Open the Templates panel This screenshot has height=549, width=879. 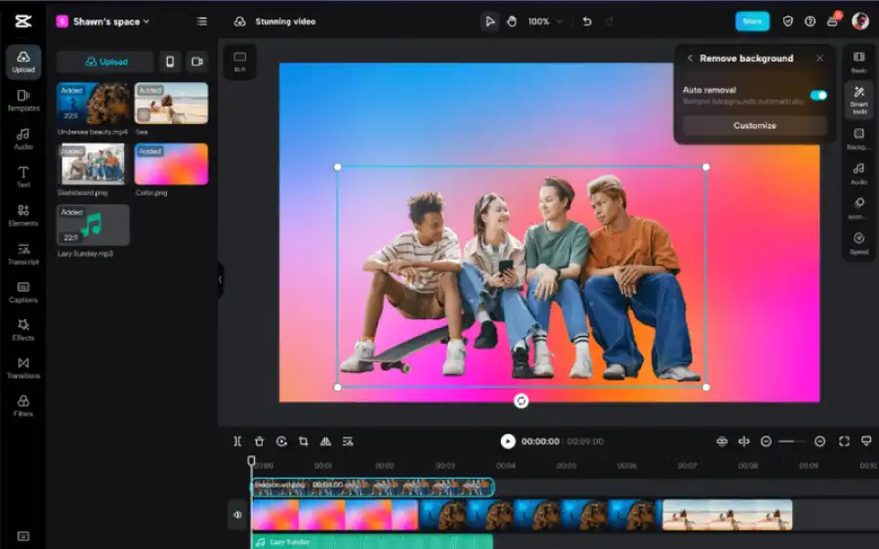23,101
